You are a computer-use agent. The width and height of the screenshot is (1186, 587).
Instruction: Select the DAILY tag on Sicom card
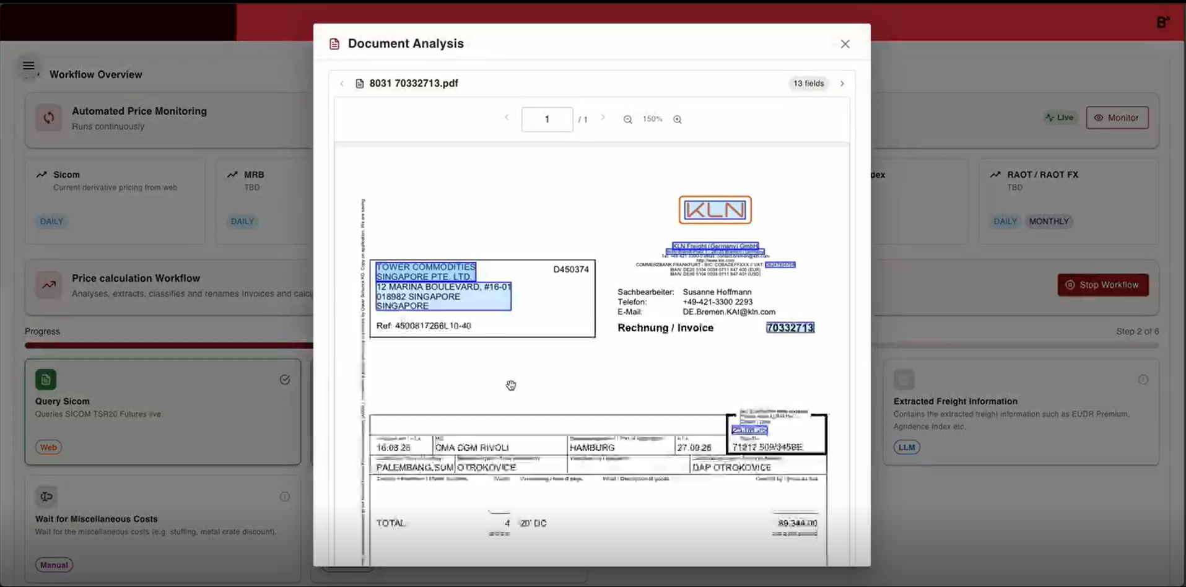pos(51,221)
